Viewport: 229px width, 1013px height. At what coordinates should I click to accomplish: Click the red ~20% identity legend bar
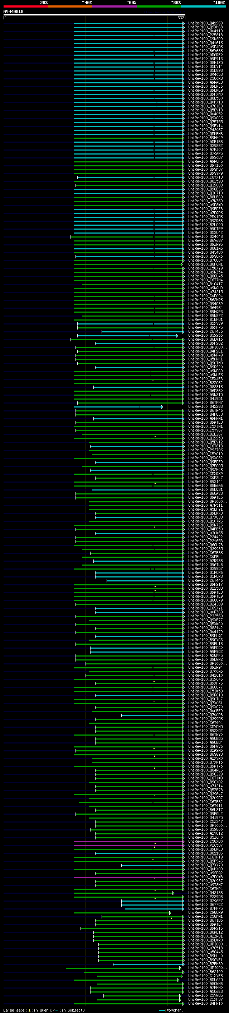tap(25, 6)
